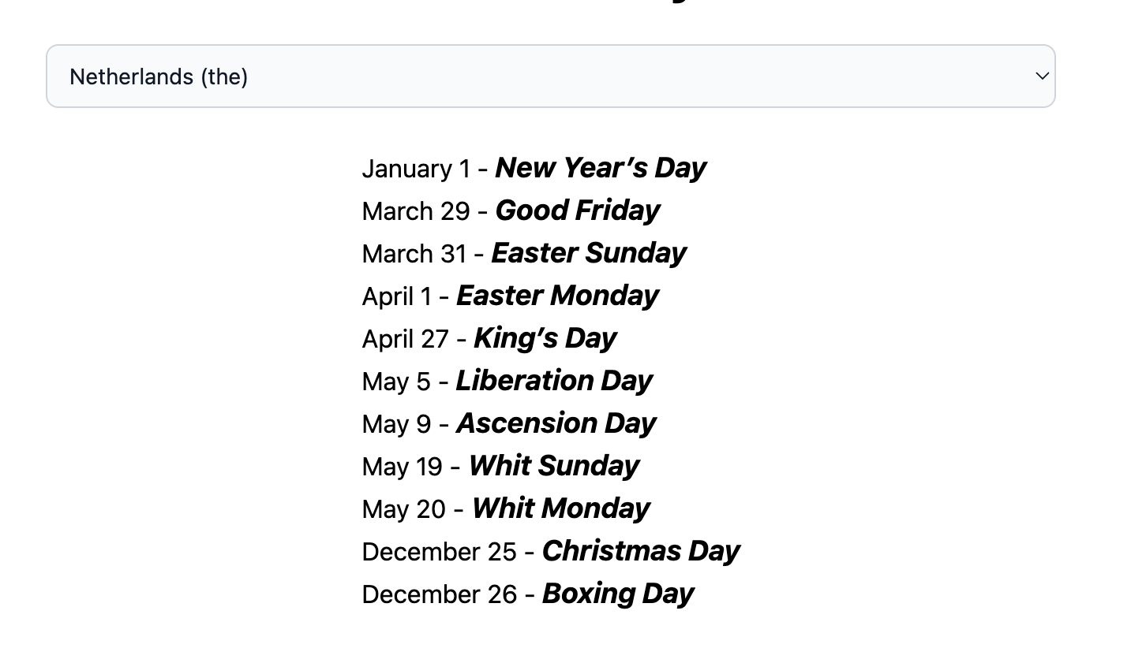Click the April 27 date label

pos(406,339)
